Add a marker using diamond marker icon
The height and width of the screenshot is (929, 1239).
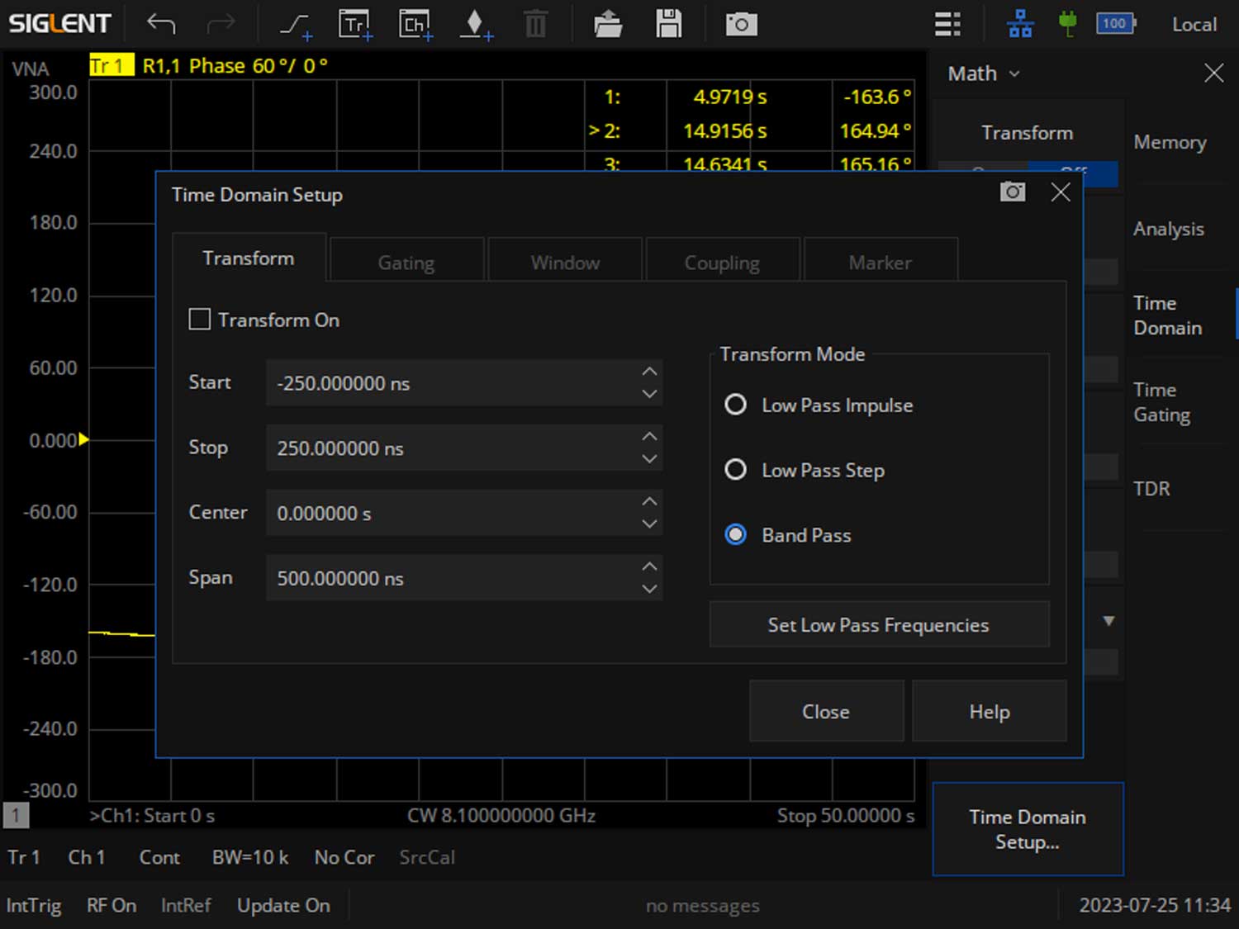(475, 25)
